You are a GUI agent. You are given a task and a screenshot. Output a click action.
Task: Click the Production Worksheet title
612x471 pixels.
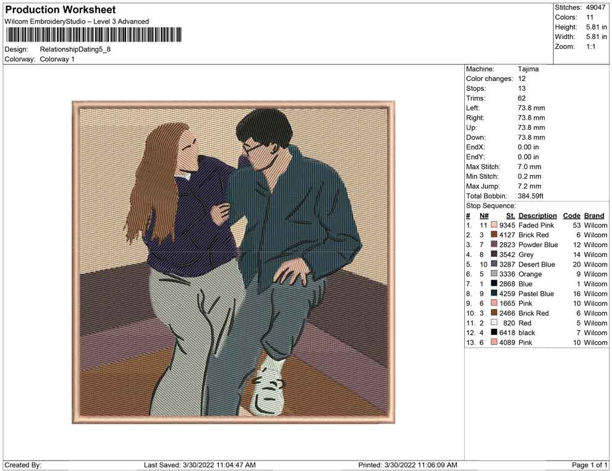click(60, 10)
